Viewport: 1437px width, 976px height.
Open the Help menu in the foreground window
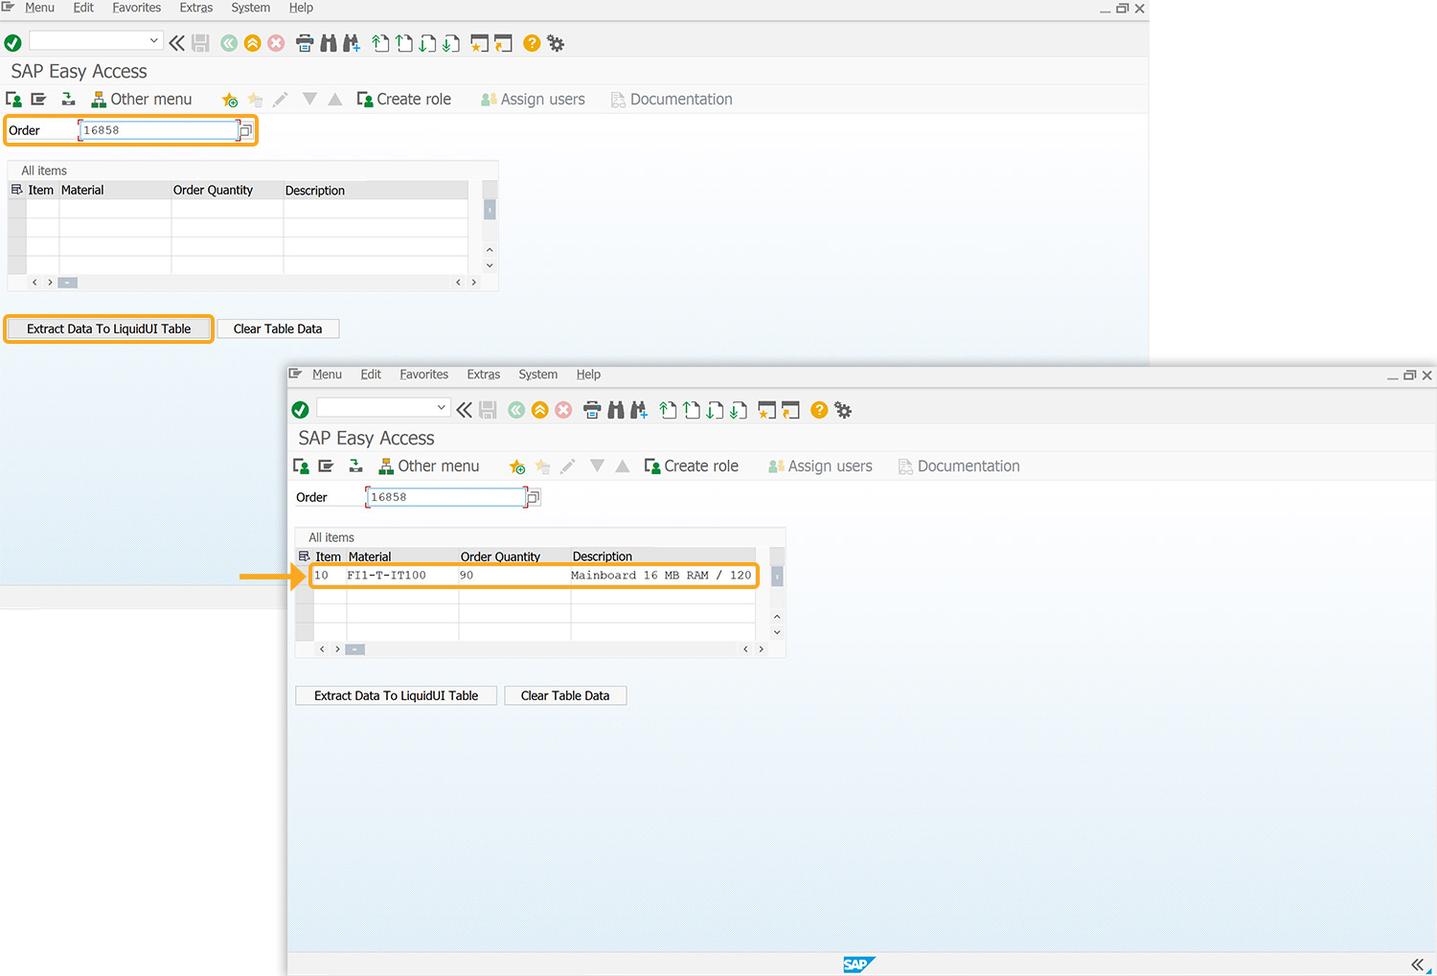click(588, 375)
